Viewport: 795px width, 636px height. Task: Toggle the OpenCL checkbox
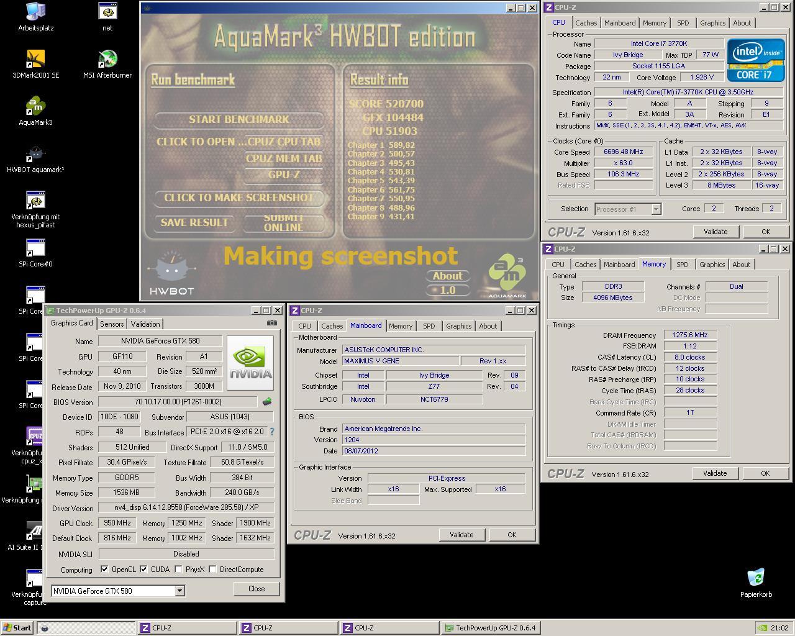click(104, 569)
